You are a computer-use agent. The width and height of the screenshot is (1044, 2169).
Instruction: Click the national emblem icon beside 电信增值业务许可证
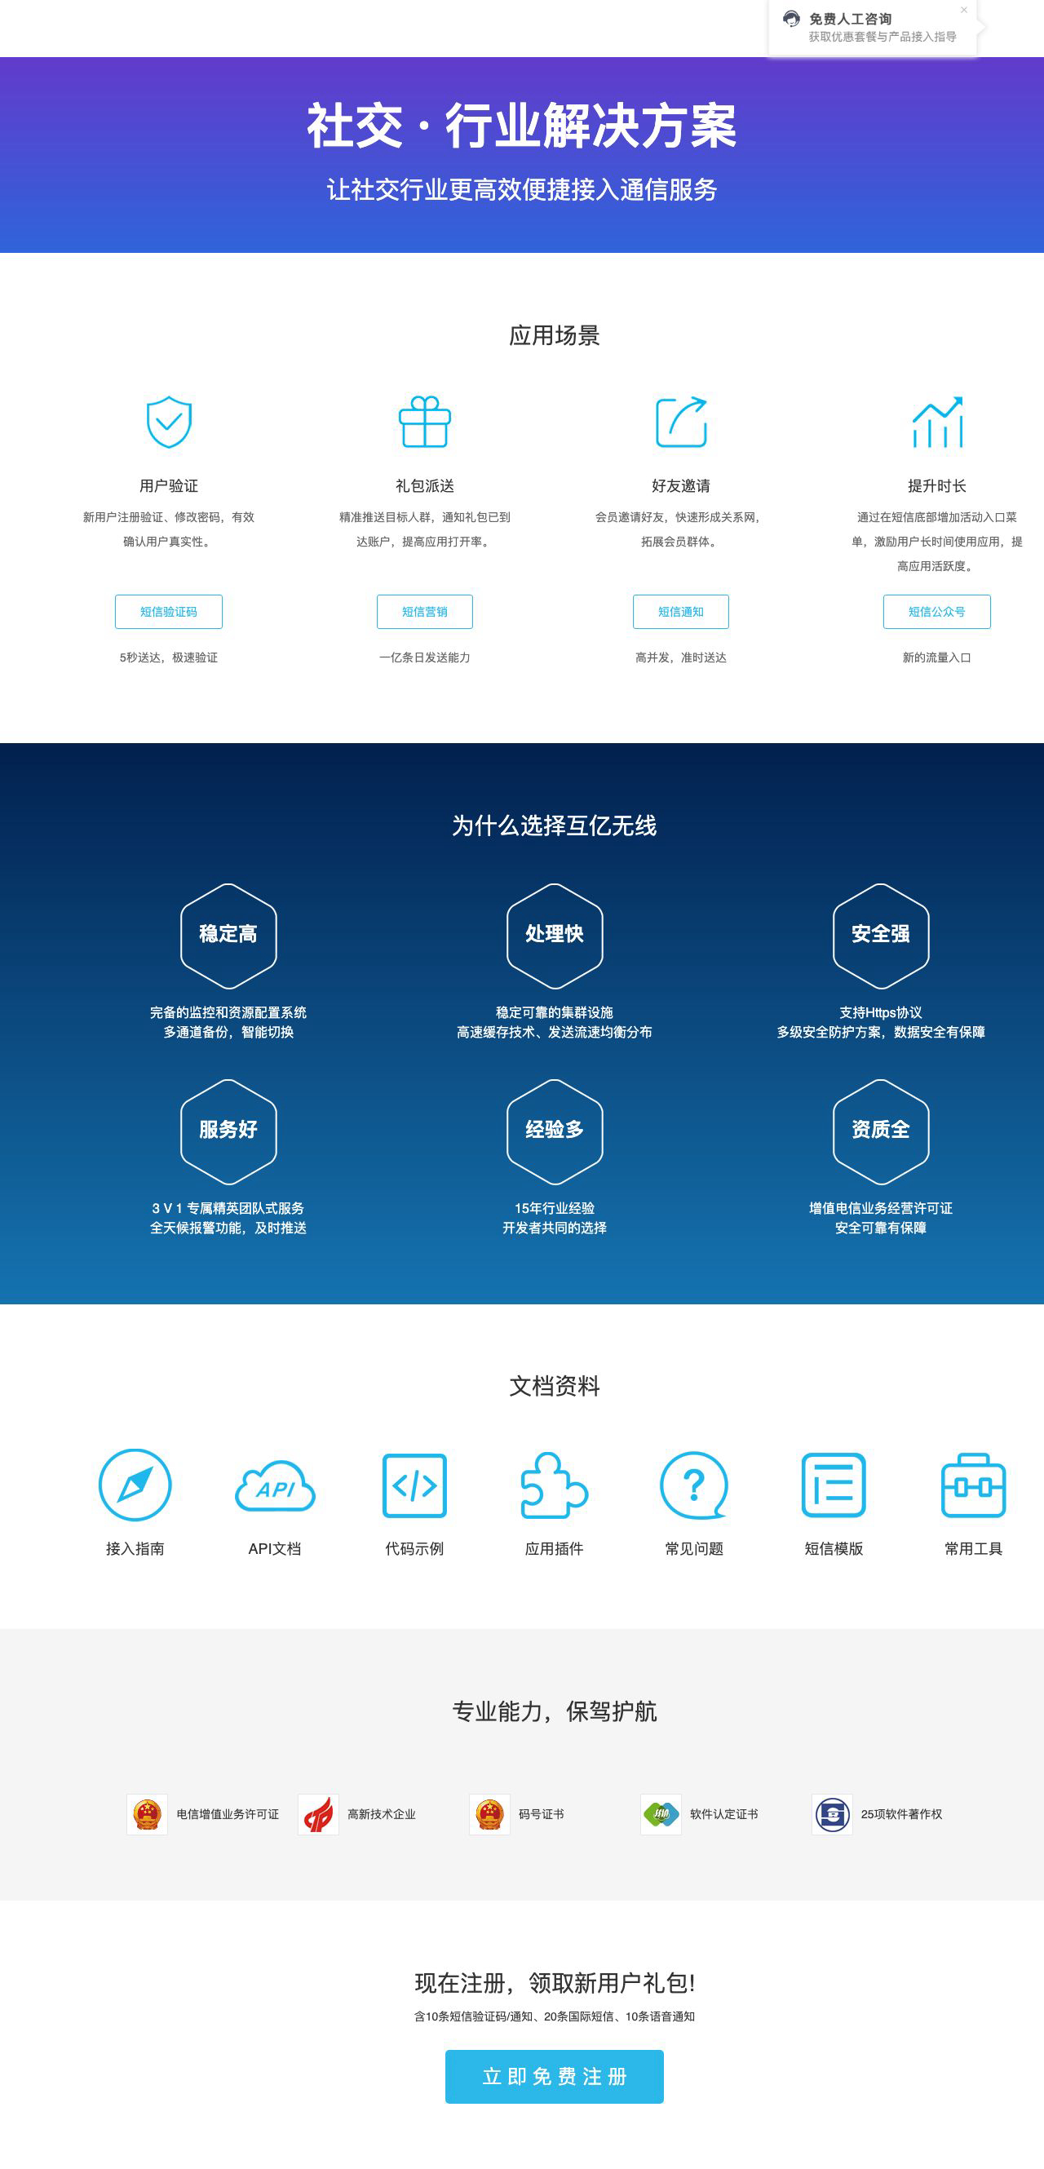[x=148, y=1814]
